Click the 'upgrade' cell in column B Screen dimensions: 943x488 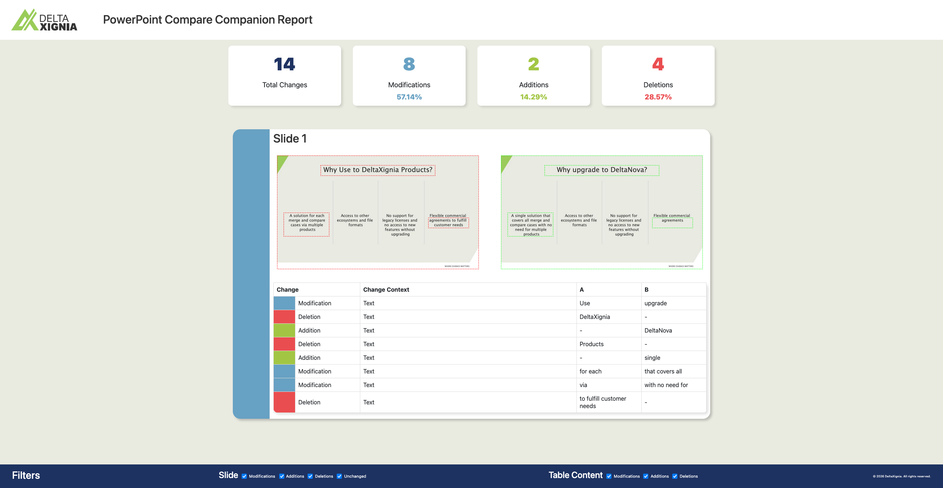pyautogui.click(x=674, y=303)
